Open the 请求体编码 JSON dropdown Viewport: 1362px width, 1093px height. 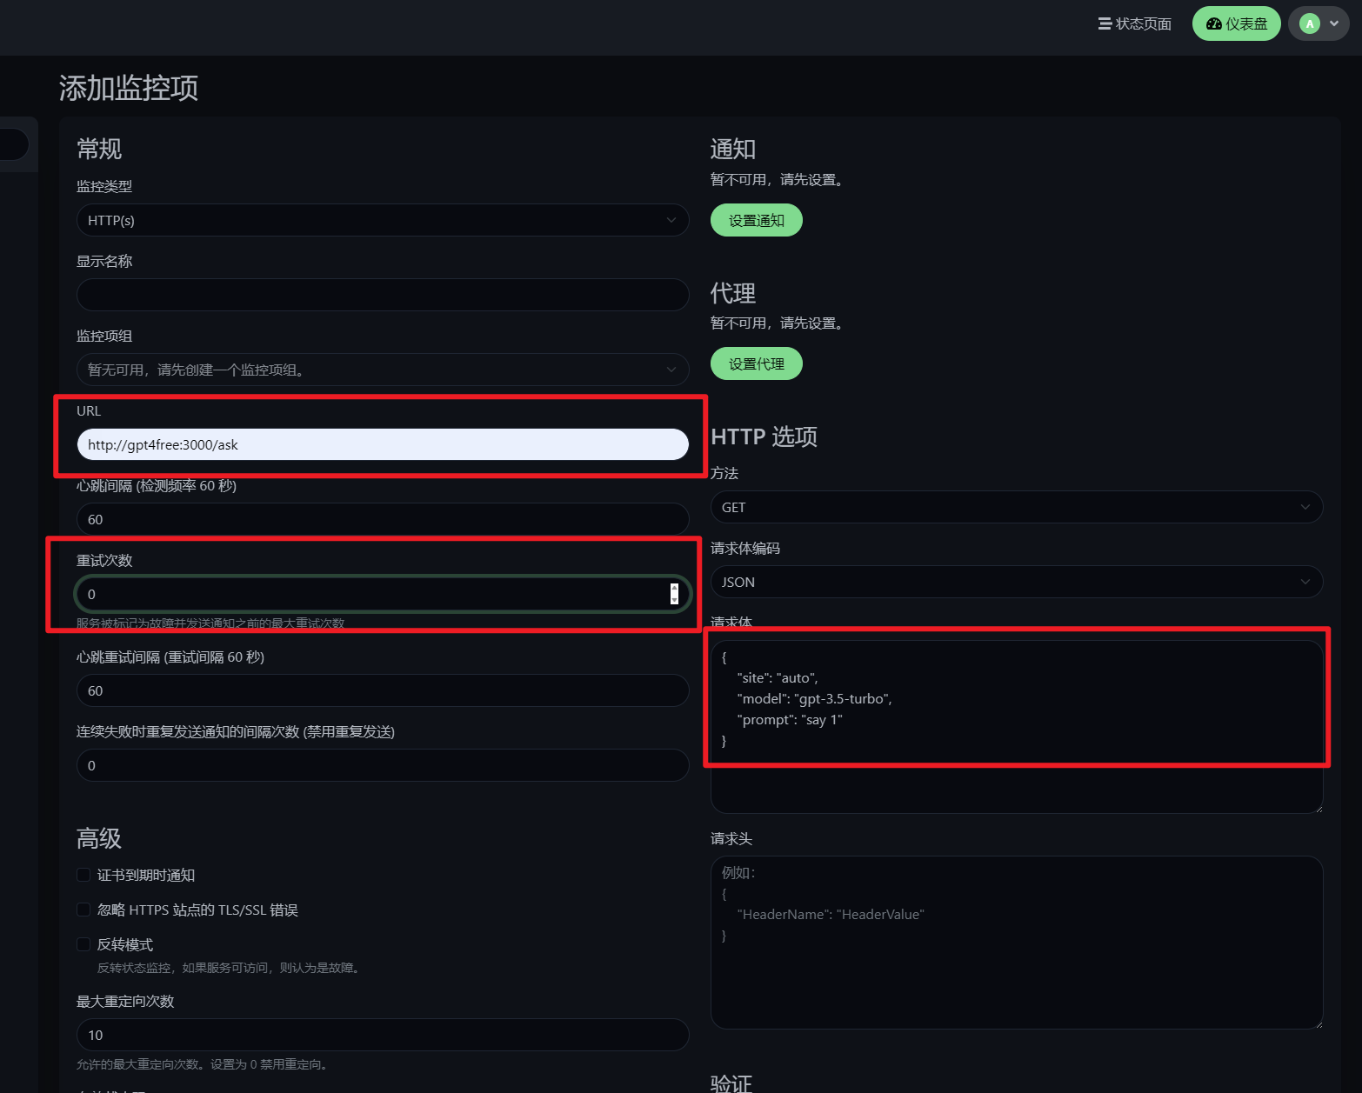click(x=1015, y=582)
